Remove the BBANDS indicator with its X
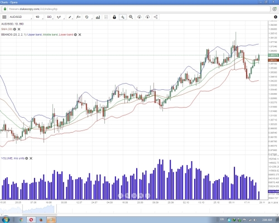The height and width of the screenshot is (223, 279). tap(80, 35)
